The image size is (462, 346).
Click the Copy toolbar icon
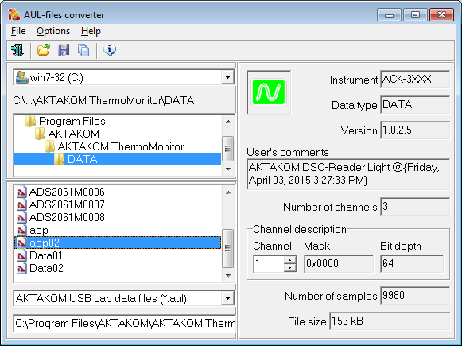[x=83, y=50]
